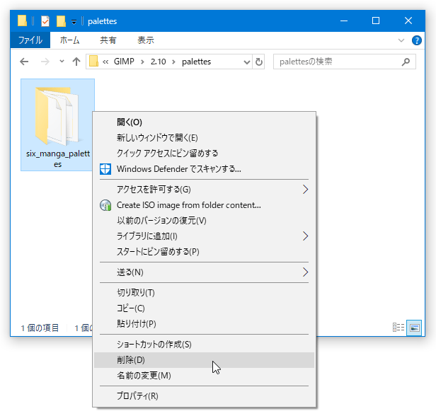The height and width of the screenshot is (416, 436).
Task: Choose コピー(C) from the menu
Action: tap(204, 308)
